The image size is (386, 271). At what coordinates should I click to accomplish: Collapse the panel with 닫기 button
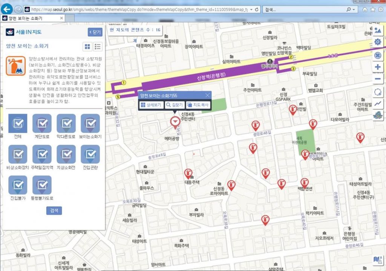pyautogui.click(x=95, y=32)
